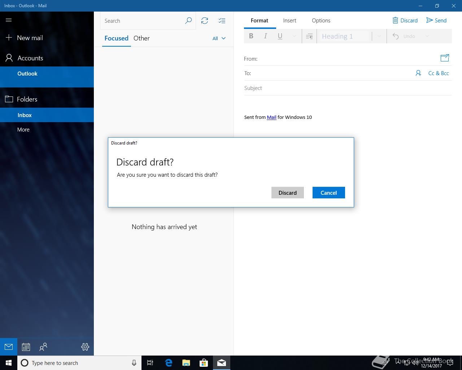
Task: Switch to the Other tab
Action: click(141, 38)
